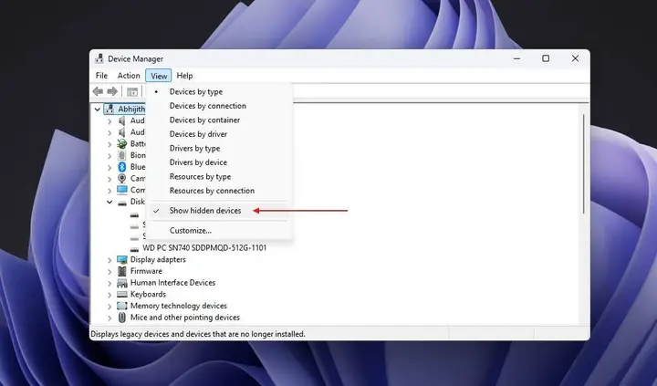Expand the Memory technology devices branch
657x386 pixels.
tap(109, 306)
